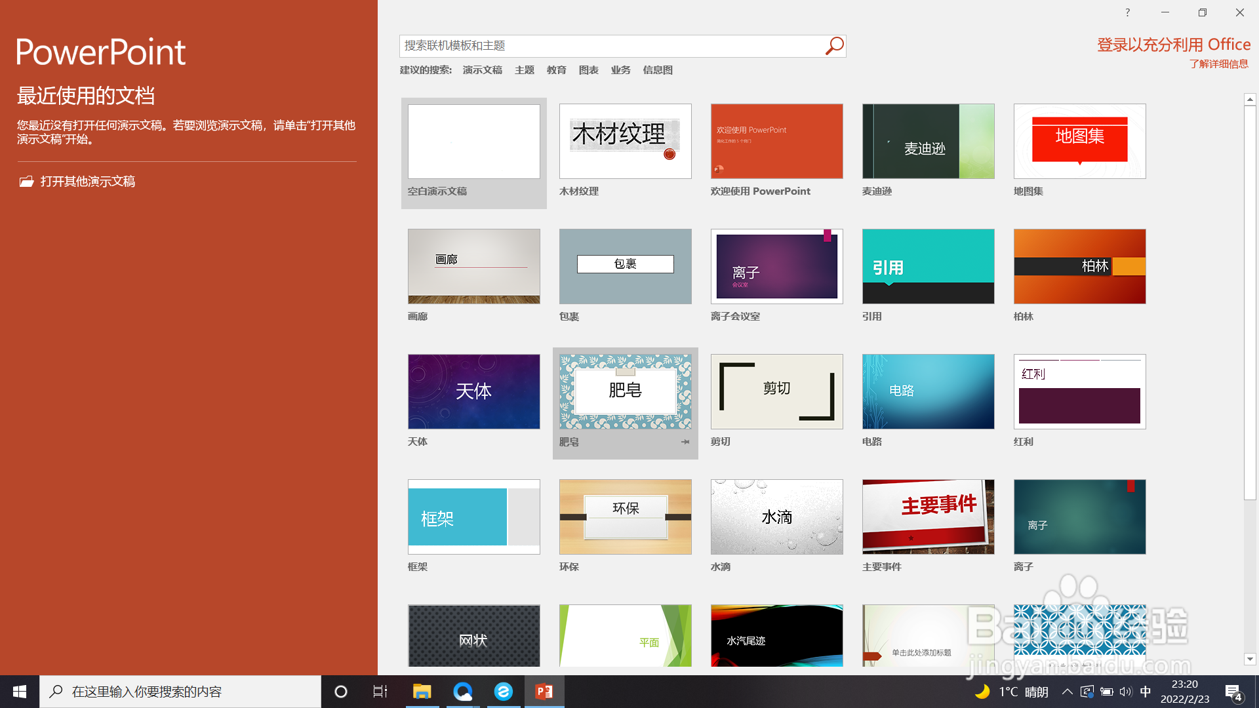The width and height of the screenshot is (1259, 708).
Task: Select the 图表 suggested search term
Action: pyautogui.click(x=588, y=70)
